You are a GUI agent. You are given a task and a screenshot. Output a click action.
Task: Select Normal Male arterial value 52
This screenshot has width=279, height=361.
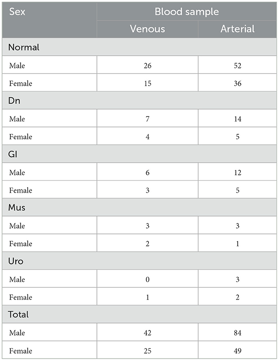click(x=238, y=65)
